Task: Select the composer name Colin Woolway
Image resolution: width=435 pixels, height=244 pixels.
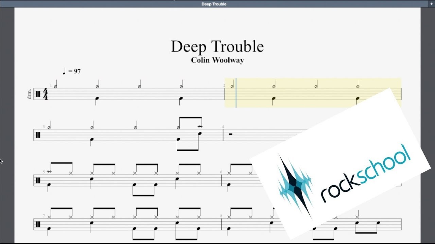Action: click(217, 60)
